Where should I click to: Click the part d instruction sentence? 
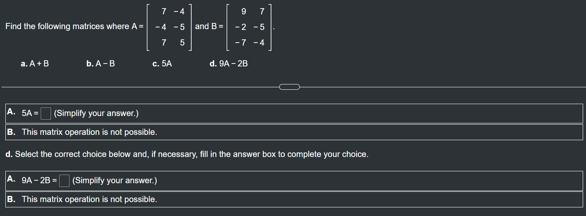[x=187, y=155]
